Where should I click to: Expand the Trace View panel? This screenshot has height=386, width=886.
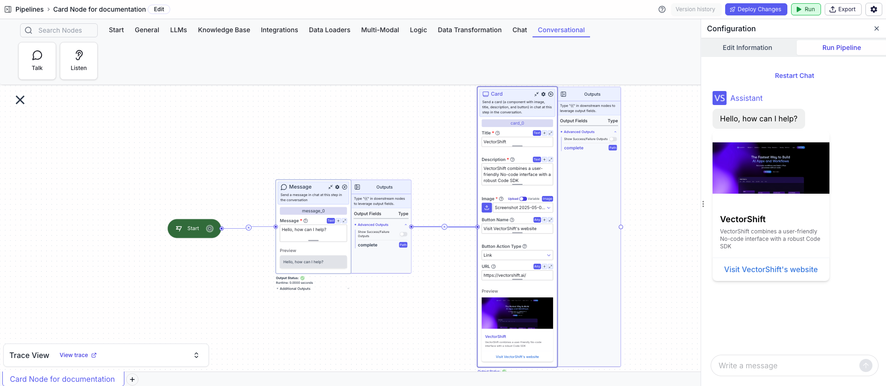(x=196, y=355)
